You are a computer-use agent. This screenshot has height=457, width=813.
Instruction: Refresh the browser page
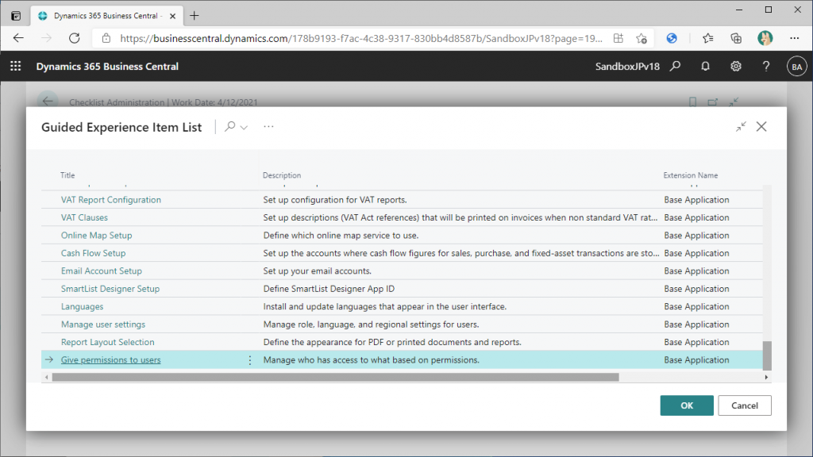[x=75, y=38]
